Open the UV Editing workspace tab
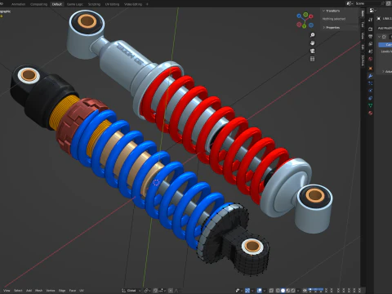 (x=112, y=4)
